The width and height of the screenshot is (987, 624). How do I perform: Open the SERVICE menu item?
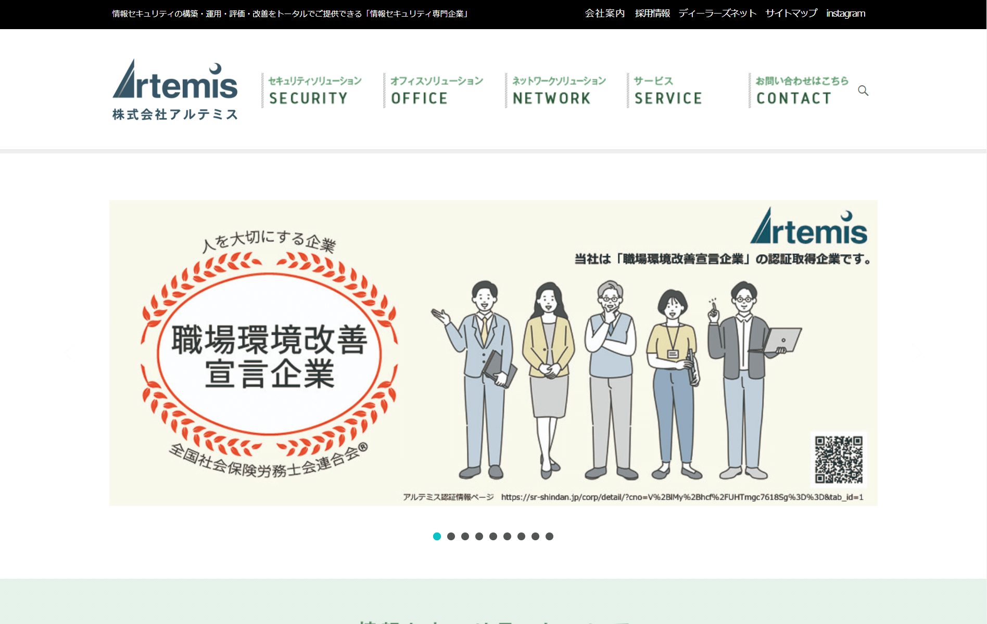click(x=668, y=90)
